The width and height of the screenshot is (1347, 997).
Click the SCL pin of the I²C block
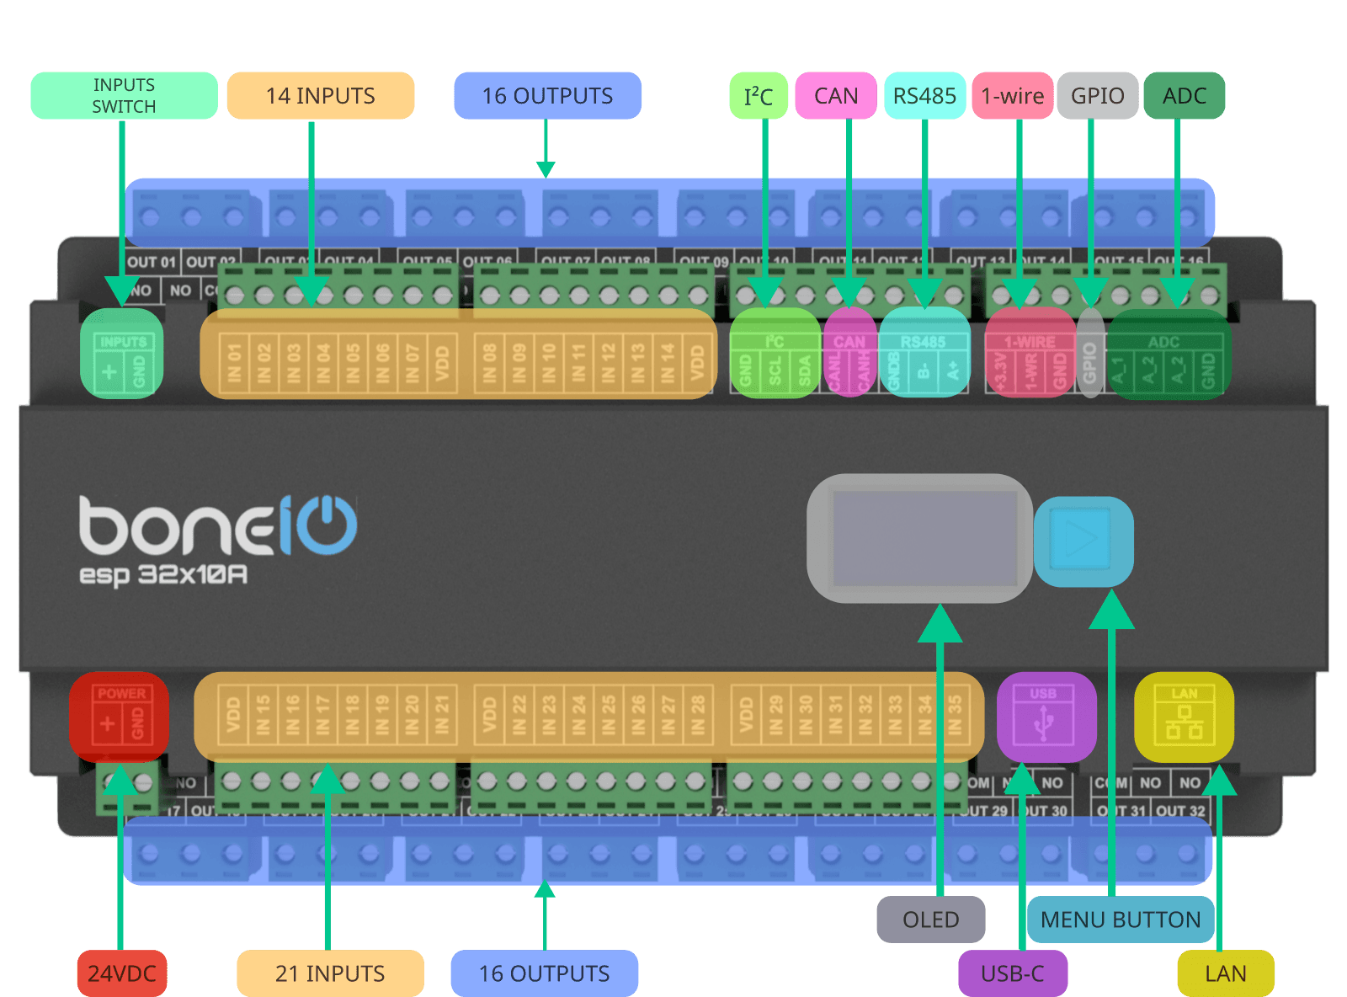(x=775, y=371)
